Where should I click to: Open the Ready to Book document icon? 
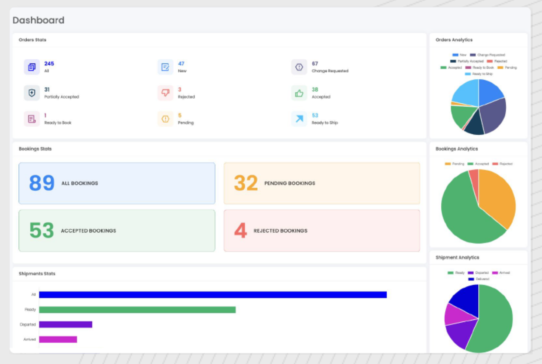click(32, 119)
